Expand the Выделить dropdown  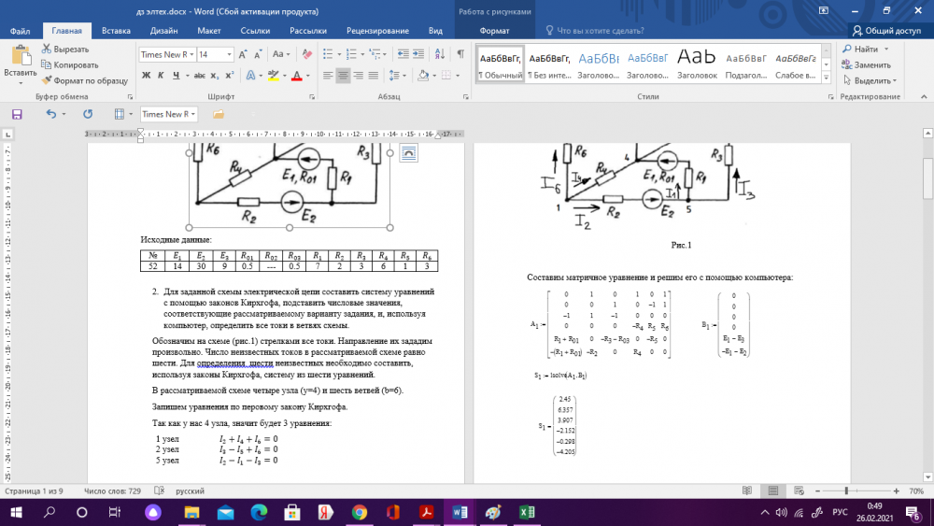point(895,81)
